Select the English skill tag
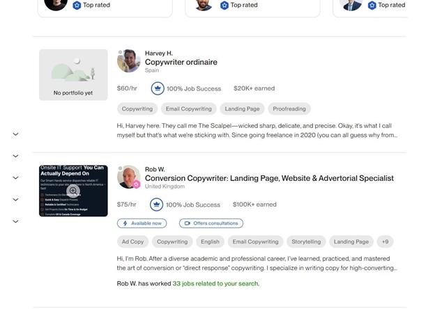435x309 pixels. point(210,241)
